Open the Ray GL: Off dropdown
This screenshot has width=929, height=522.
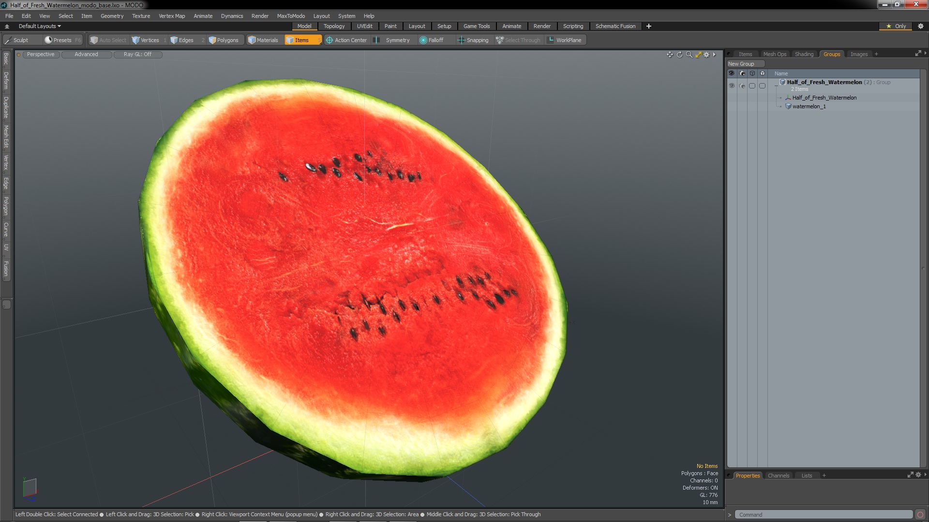137,55
